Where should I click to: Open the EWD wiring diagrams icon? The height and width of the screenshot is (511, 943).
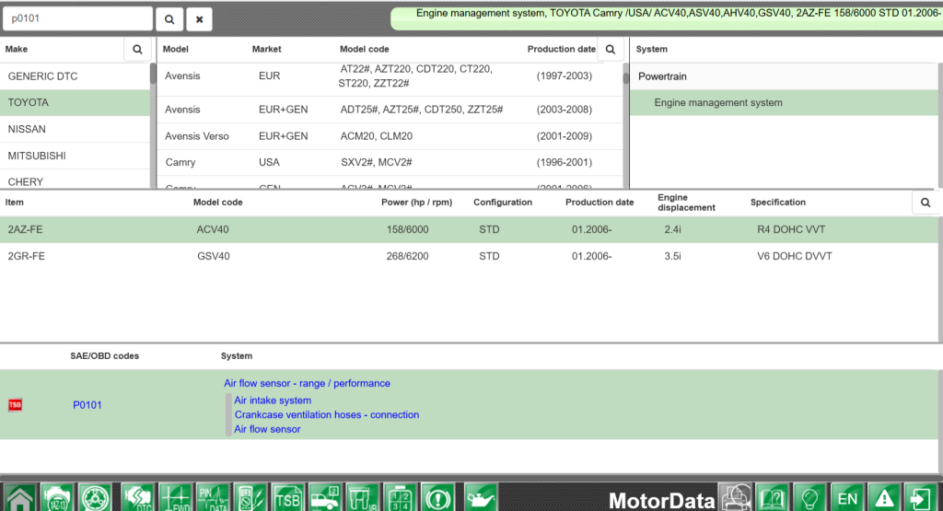(175, 498)
